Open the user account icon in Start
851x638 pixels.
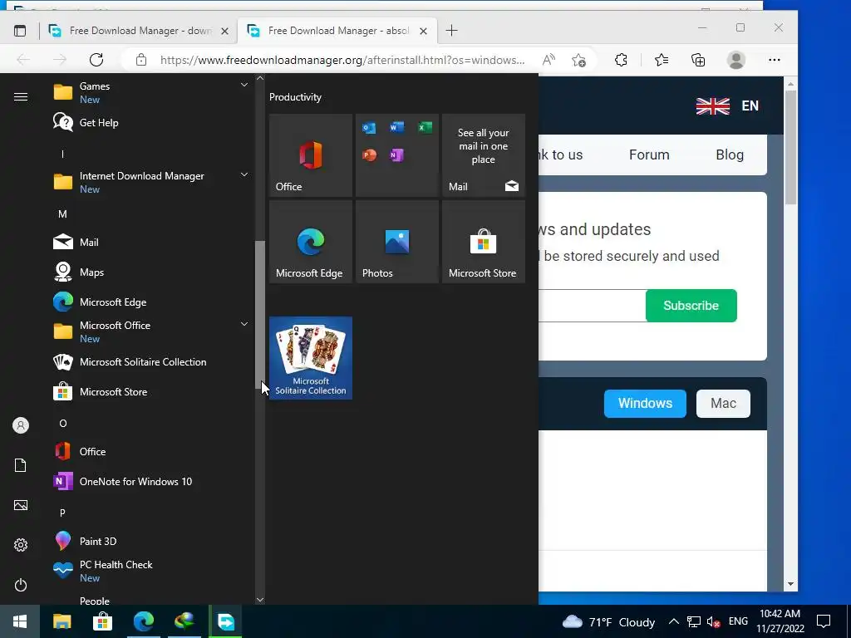(21, 425)
